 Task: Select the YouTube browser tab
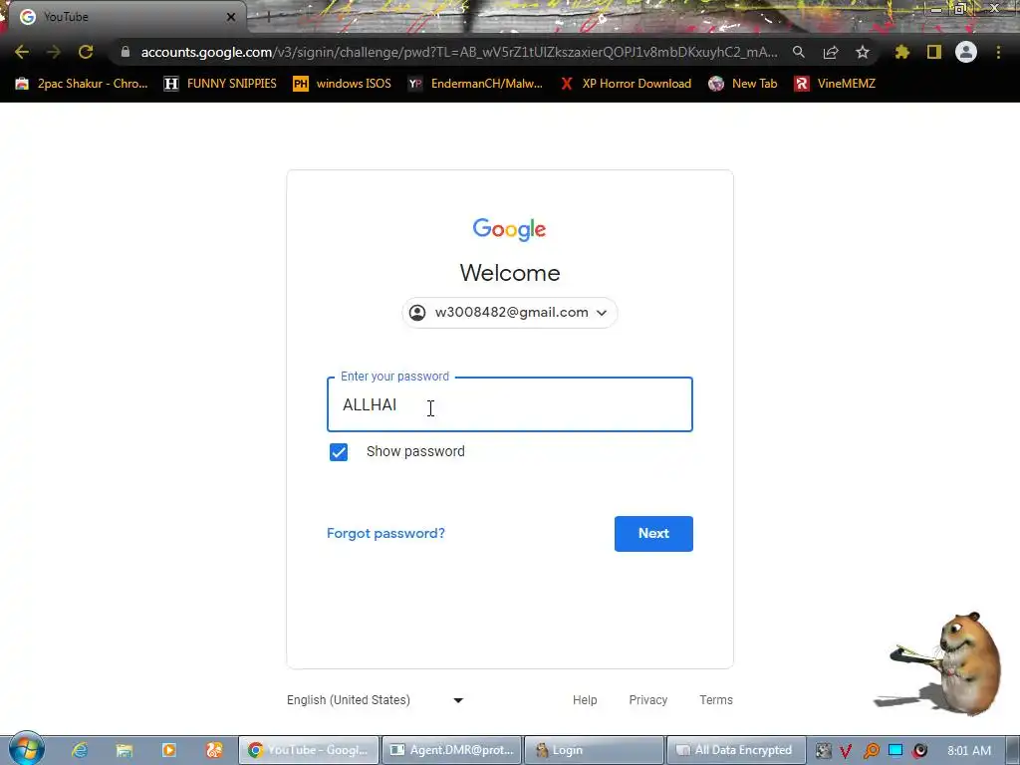(x=124, y=17)
